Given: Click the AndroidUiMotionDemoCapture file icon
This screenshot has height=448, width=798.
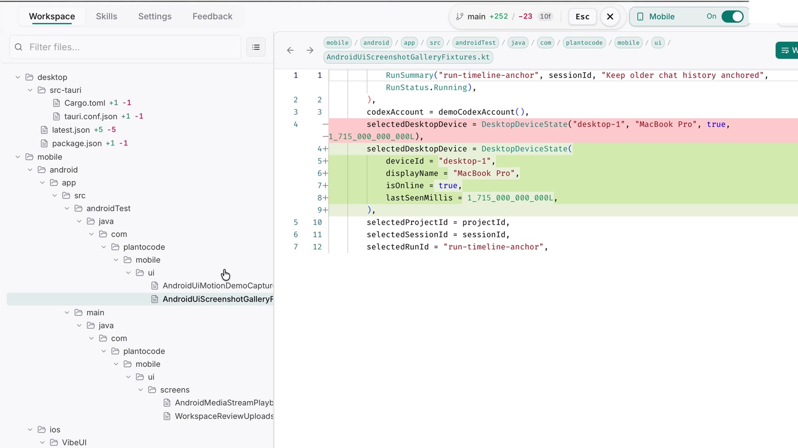Looking at the screenshot, I should click(155, 286).
